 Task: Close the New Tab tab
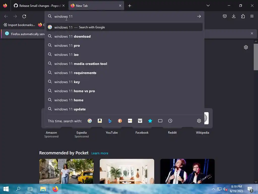[x=120, y=6]
